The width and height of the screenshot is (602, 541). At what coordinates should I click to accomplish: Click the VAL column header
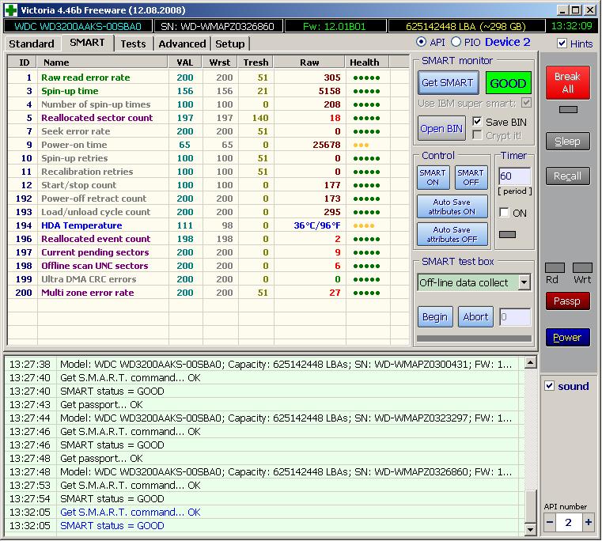coord(185,62)
